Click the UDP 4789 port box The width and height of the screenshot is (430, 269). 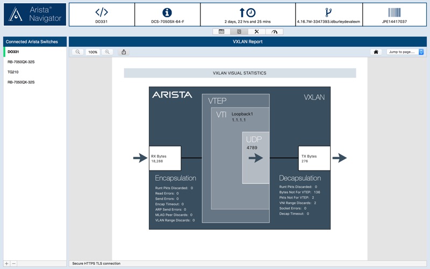point(256,158)
